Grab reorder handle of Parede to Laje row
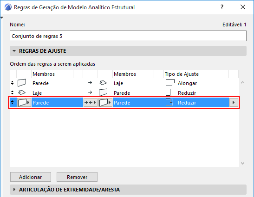Image resolution: width=254 pixels, height=197 pixels. [x=13, y=83]
